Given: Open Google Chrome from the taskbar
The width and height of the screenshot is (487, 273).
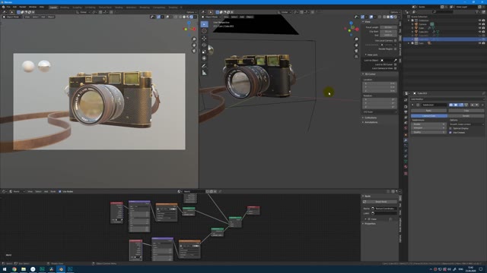Looking at the screenshot, I should (14, 269).
